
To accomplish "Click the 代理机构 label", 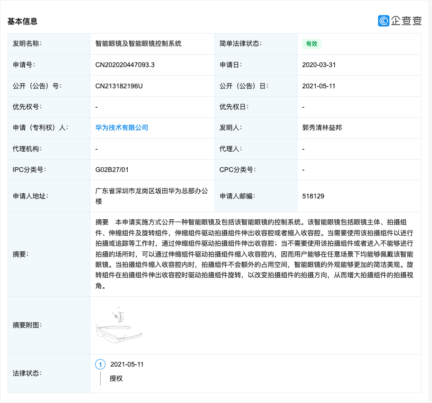I will point(27,149).
